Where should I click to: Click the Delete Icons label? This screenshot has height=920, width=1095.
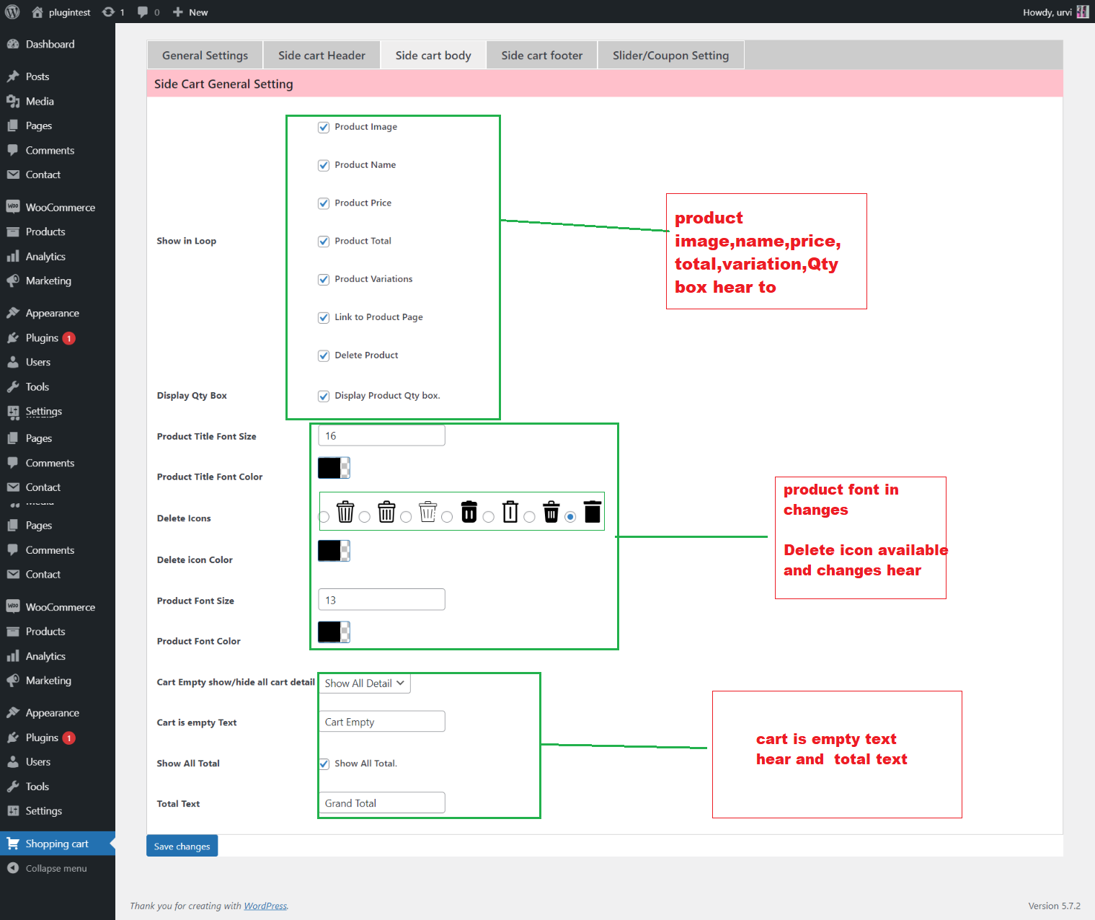(184, 518)
